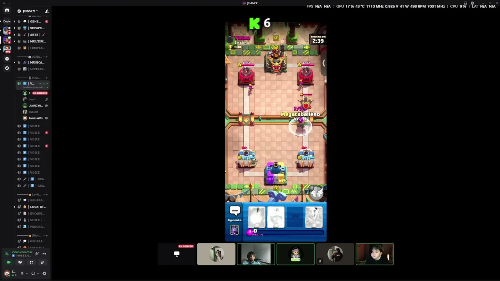Open the CUMPLE text channel

tap(33, 48)
